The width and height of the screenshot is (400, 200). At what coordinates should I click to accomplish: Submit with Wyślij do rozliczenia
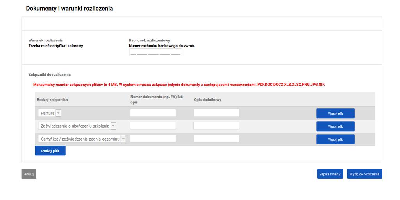pyautogui.click(x=364, y=174)
